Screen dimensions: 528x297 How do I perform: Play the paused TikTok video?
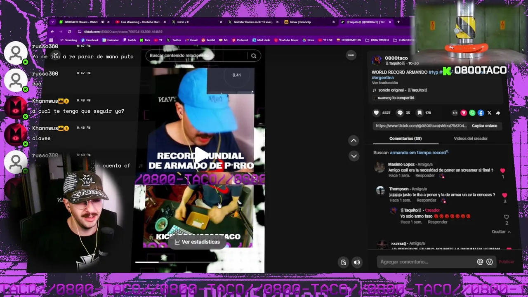(201, 155)
